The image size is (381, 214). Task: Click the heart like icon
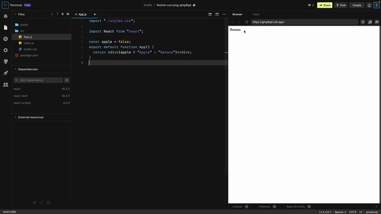(x=310, y=5)
